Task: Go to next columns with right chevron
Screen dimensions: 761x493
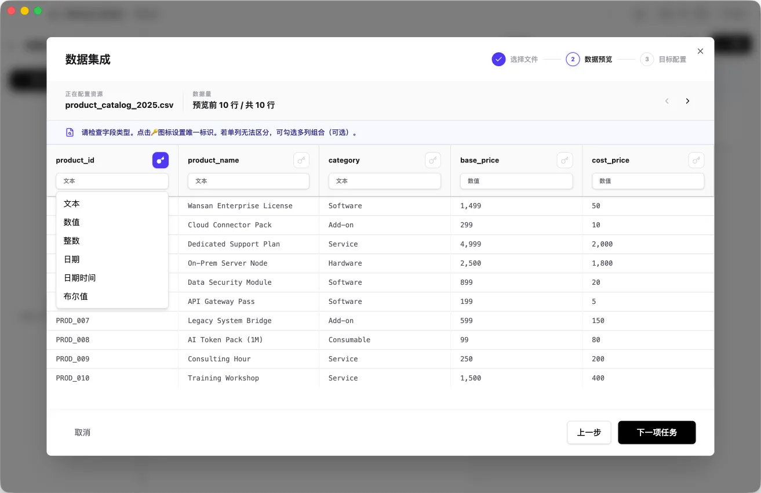Action: pos(687,101)
